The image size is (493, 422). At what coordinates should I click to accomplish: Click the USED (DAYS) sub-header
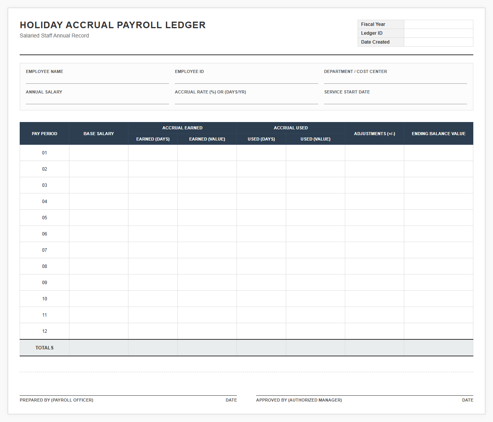(x=262, y=139)
